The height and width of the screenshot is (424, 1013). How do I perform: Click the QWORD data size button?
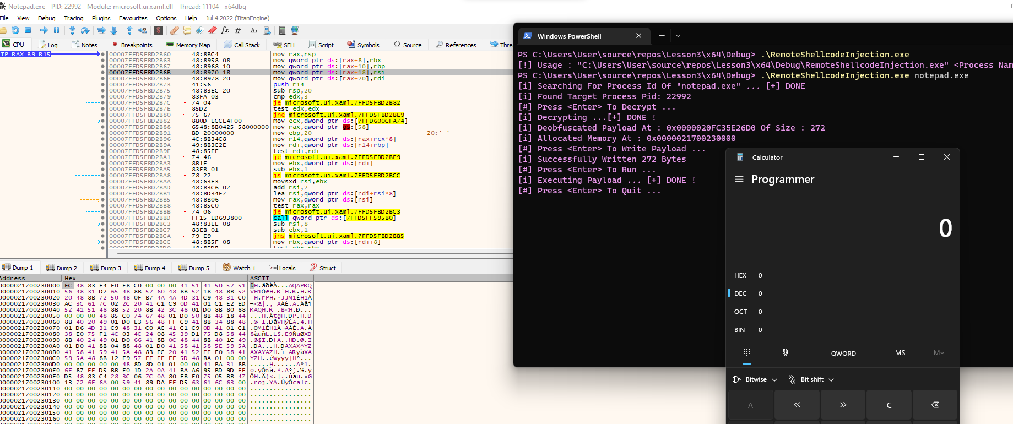point(843,354)
